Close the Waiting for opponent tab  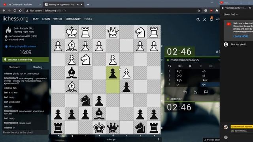pyautogui.click(x=81, y=4)
